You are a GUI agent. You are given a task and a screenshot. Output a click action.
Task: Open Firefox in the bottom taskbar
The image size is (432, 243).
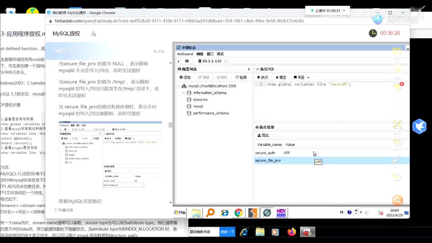click(x=292, y=232)
